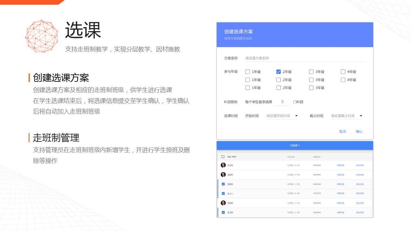Click the 取消 cancel button
This screenshot has height=231, width=411.
[x=343, y=132]
